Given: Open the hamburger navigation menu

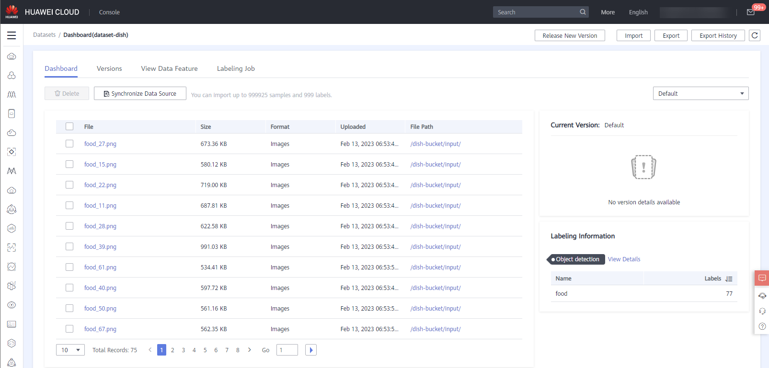Looking at the screenshot, I should (x=11, y=35).
